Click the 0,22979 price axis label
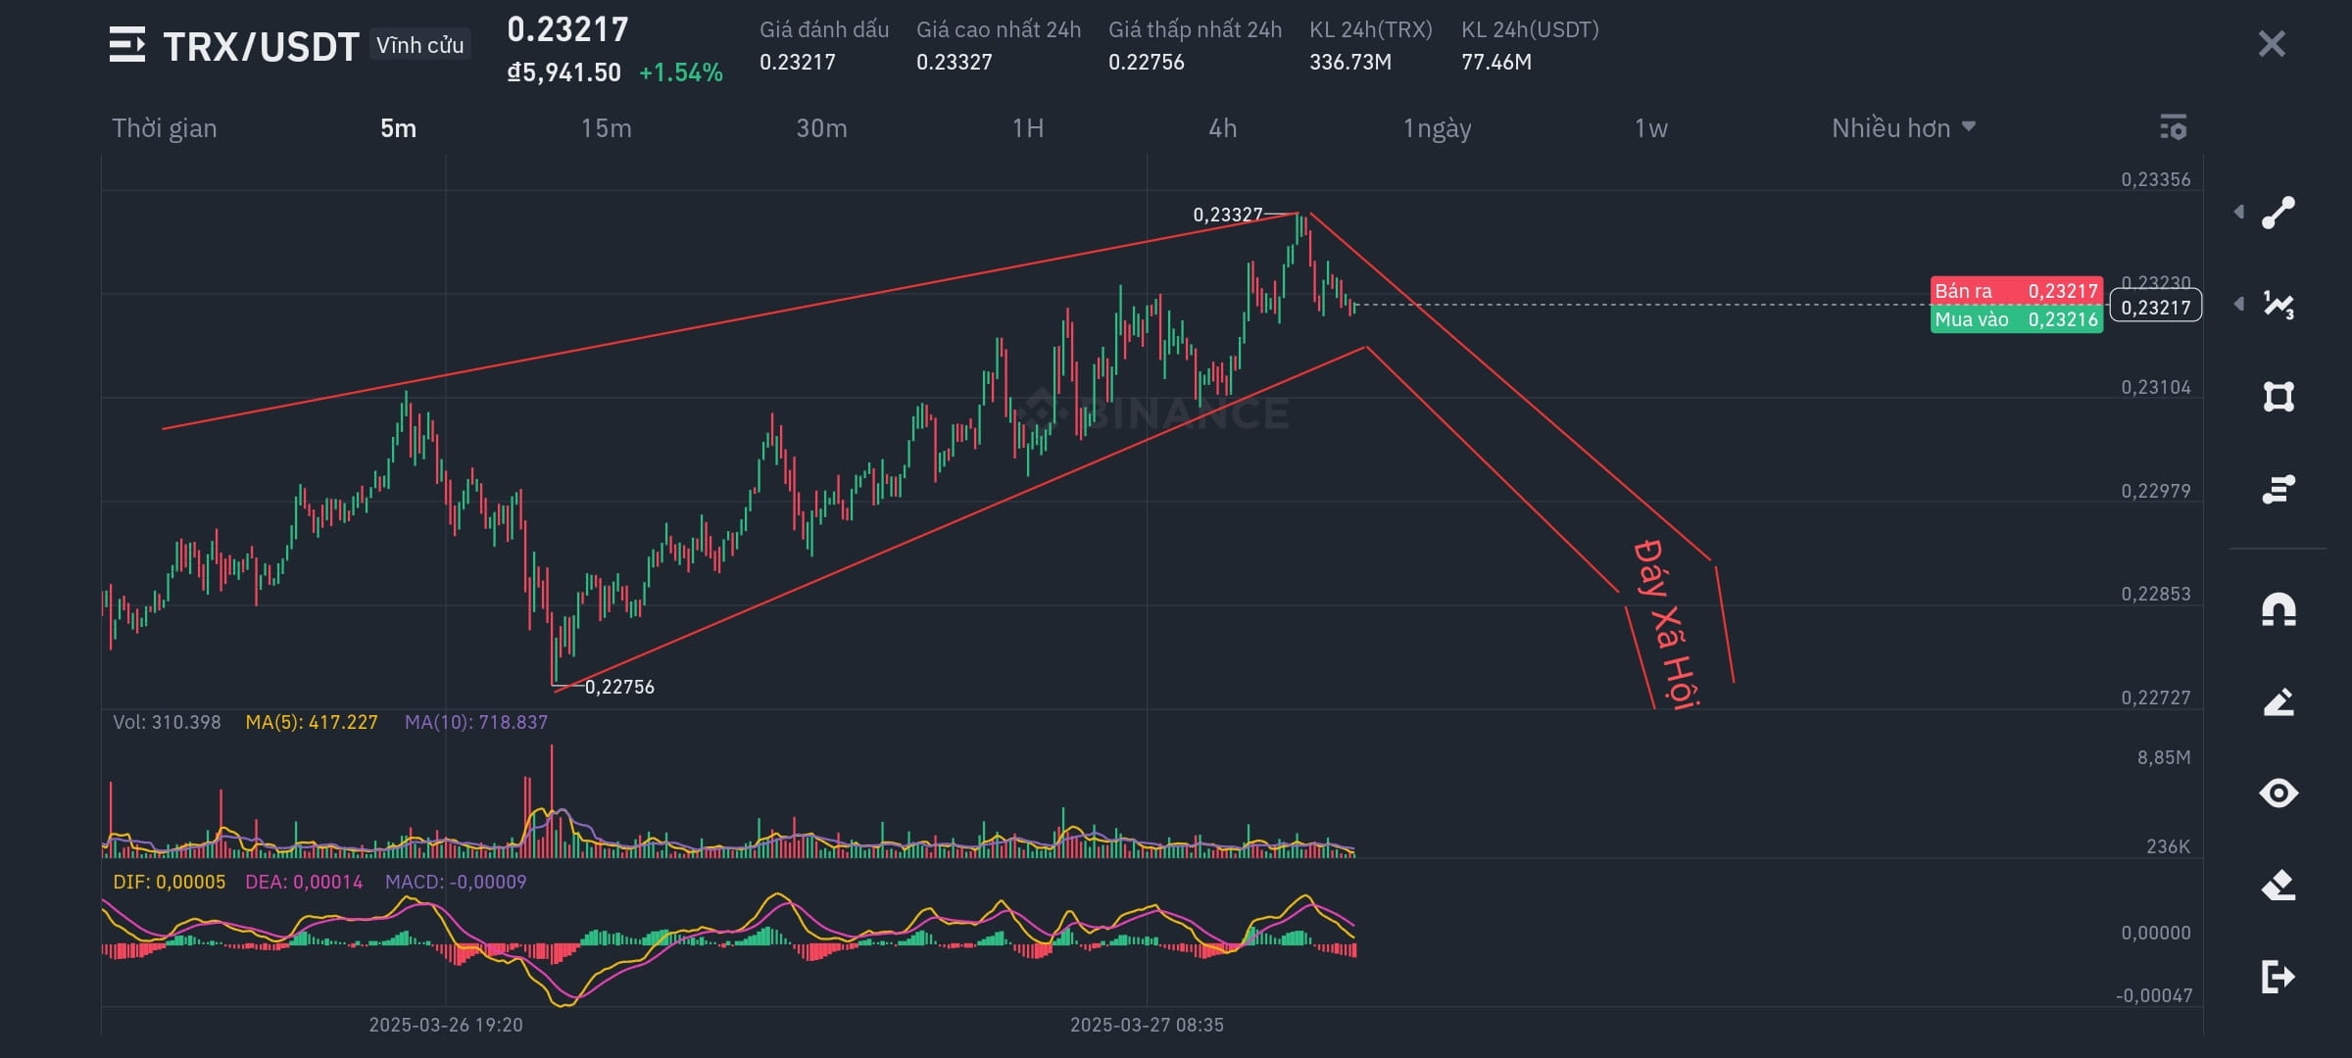This screenshot has width=2352, height=1058. click(2155, 491)
